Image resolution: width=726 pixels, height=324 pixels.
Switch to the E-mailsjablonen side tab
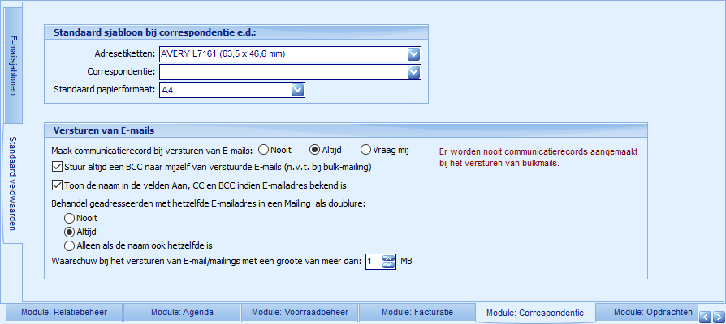click(13, 65)
